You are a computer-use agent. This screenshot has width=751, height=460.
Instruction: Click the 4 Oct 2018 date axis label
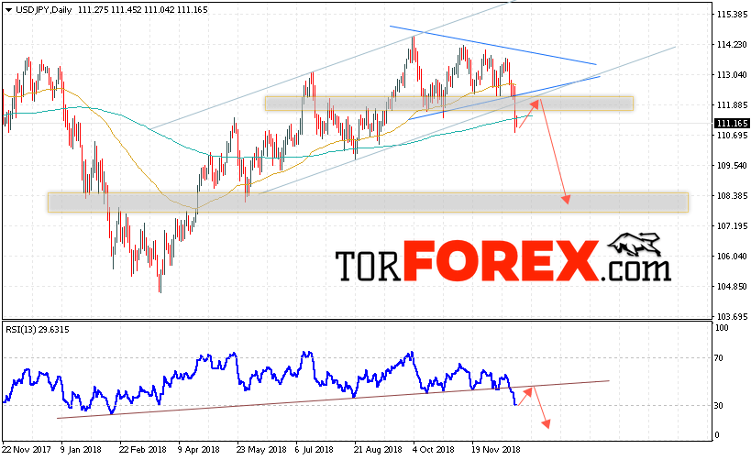point(434,450)
